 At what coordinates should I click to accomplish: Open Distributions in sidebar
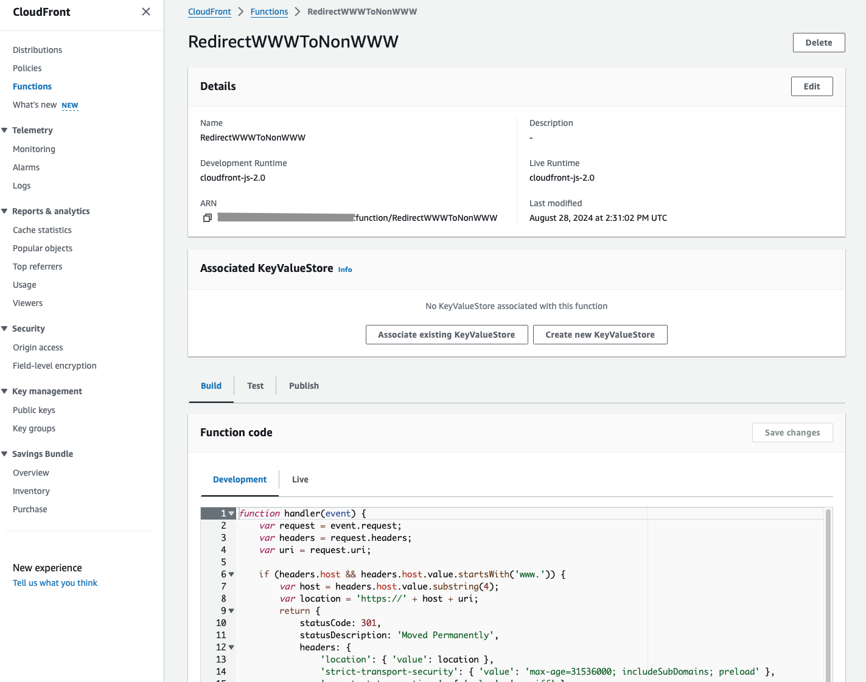37,50
